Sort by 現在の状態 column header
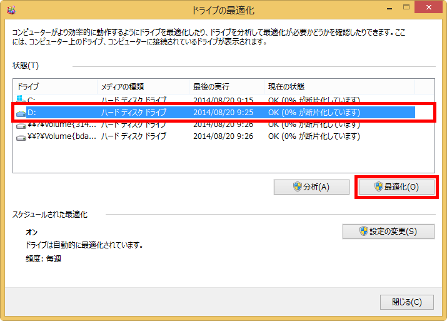Image resolution: width=447 pixels, height=321 pixels. coord(339,86)
